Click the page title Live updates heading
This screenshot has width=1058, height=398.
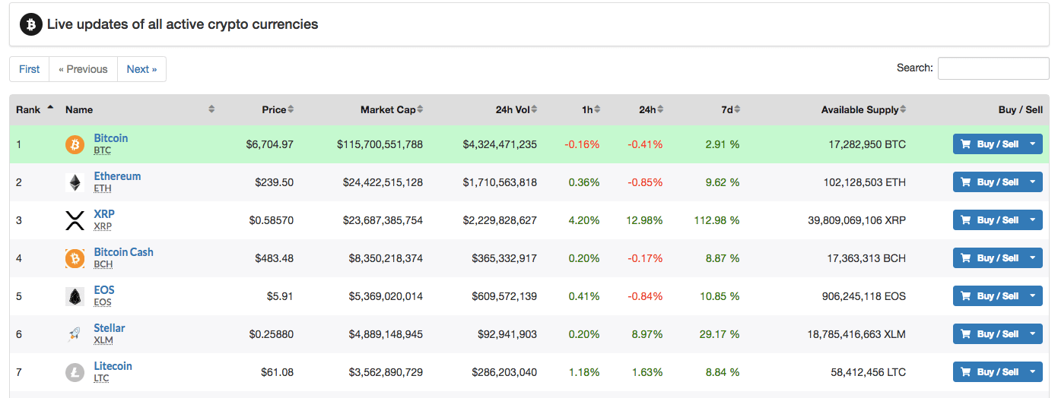point(183,24)
